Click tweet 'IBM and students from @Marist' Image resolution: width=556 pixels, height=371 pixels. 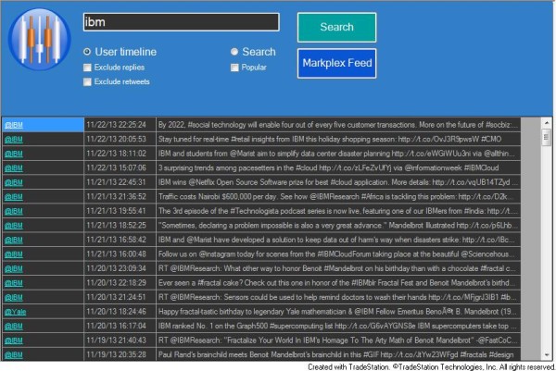(x=338, y=154)
